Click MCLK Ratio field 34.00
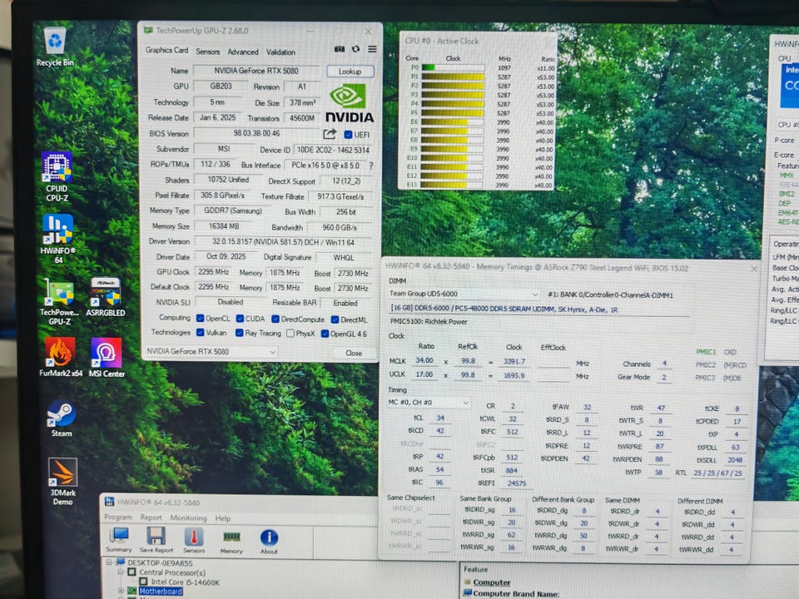 pyautogui.click(x=424, y=360)
